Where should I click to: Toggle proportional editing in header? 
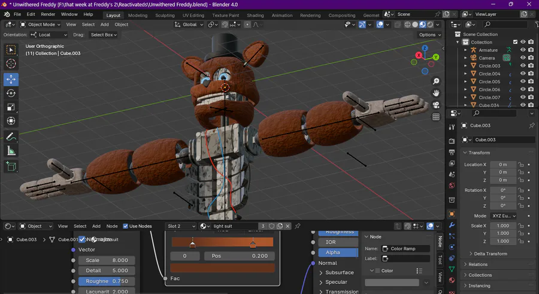click(x=247, y=25)
